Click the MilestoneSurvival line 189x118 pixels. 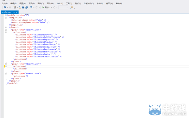tap(36, 35)
